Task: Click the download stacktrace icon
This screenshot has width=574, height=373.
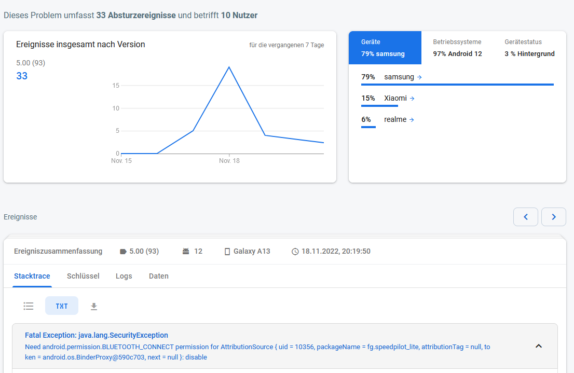Action: [94, 306]
